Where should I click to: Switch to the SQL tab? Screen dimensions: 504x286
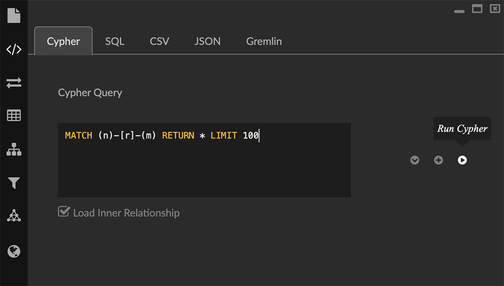point(115,42)
